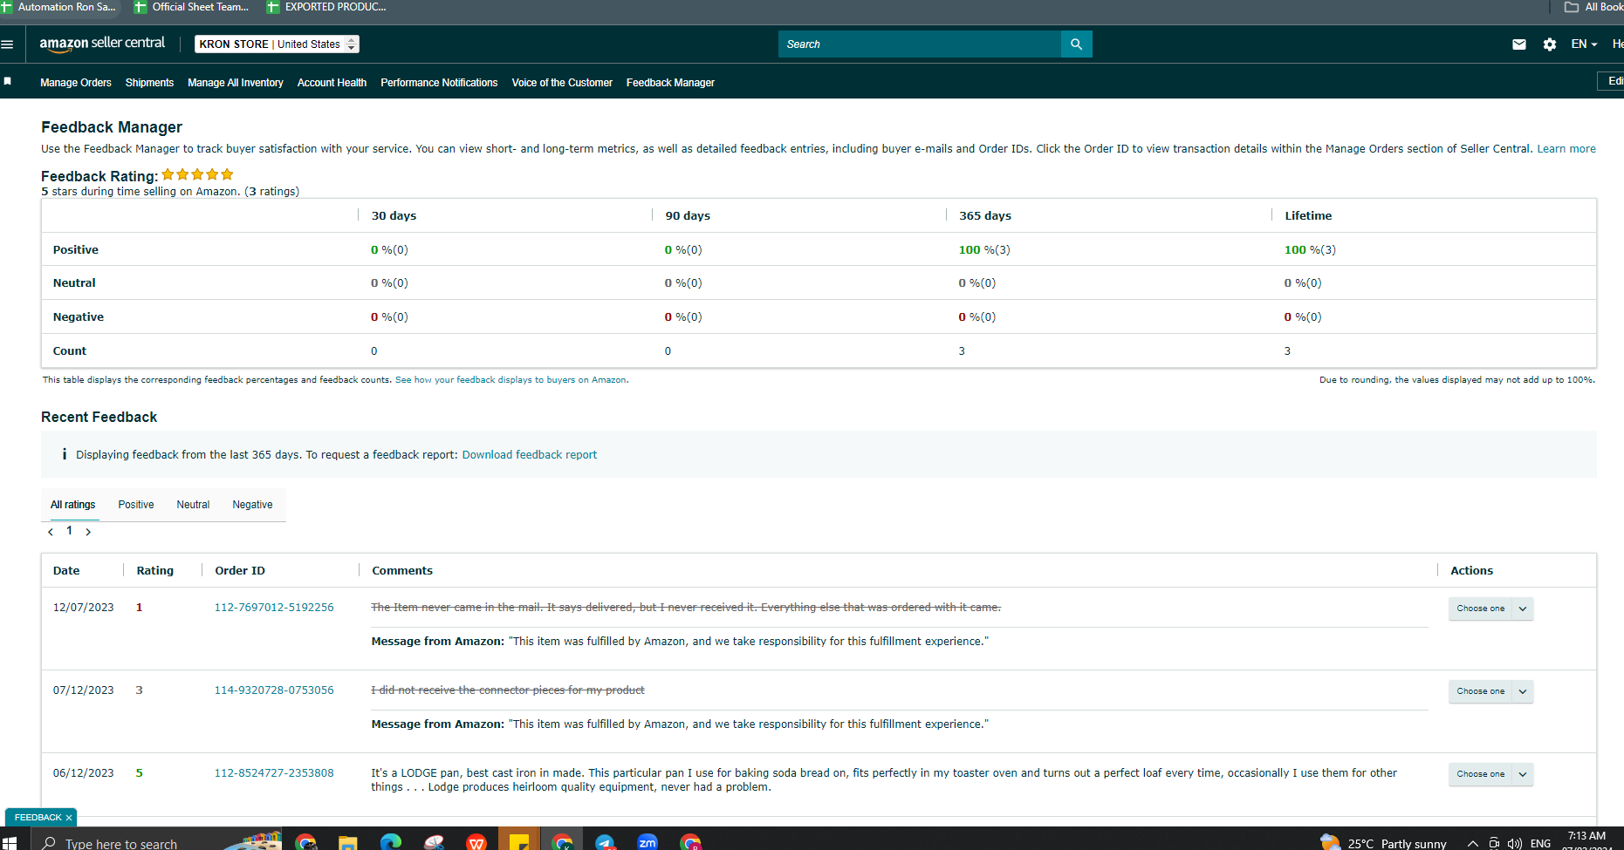The image size is (1624, 850).
Task: Click the Search input field
Action: click(x=920, y=44)
